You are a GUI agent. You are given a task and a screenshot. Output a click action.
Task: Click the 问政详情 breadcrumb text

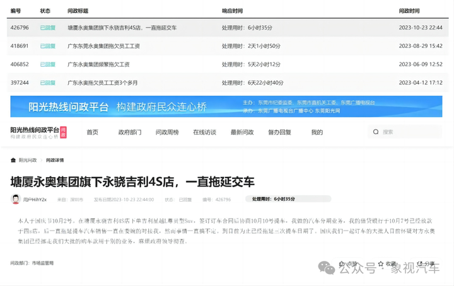pyautogui.click(x=55, y=160)
